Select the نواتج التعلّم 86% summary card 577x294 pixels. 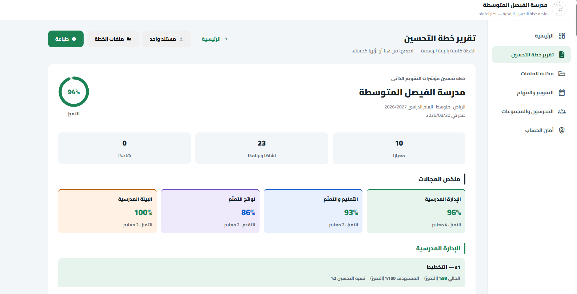(x=210, y=211)
